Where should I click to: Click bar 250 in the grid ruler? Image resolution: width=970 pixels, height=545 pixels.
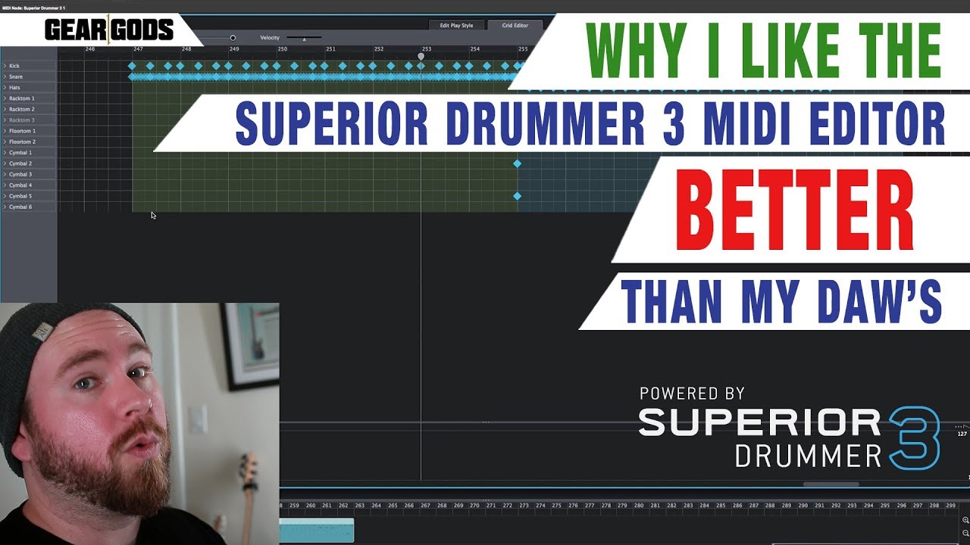282,49
